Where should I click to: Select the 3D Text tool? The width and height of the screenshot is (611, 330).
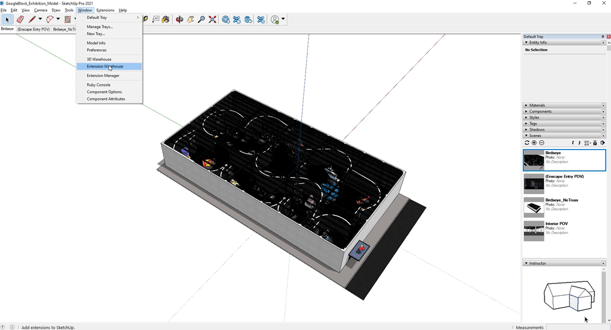156,19
